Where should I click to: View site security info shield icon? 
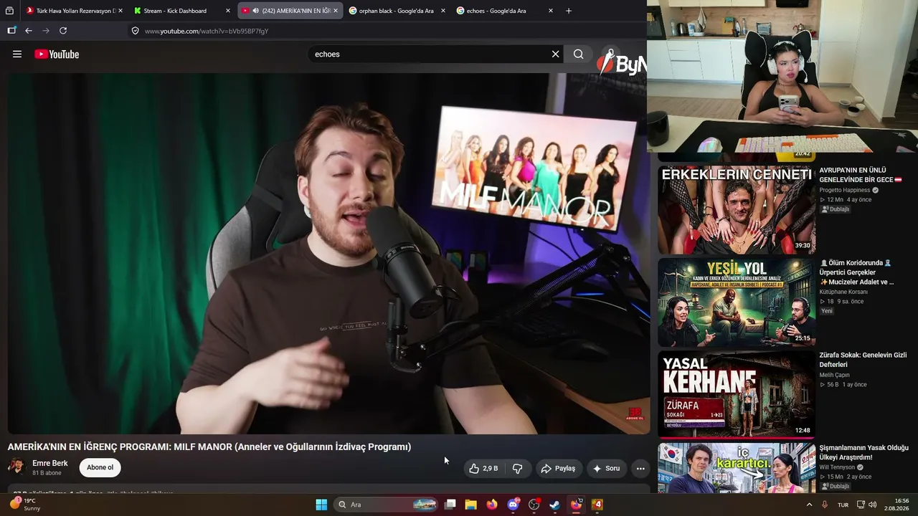pos(135,31)
